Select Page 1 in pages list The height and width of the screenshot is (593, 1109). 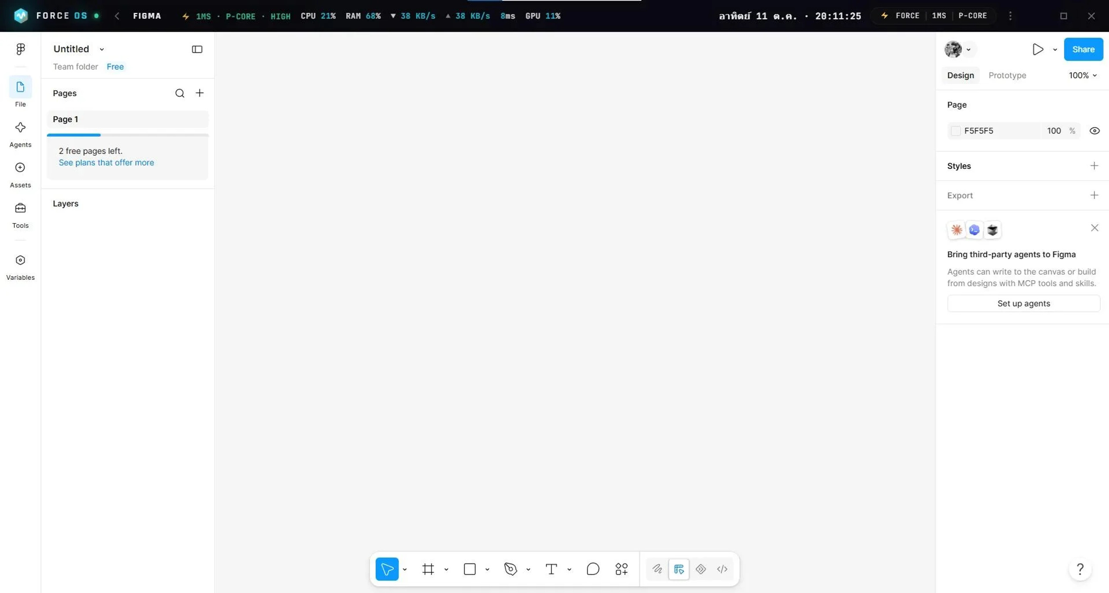[128, 119]
